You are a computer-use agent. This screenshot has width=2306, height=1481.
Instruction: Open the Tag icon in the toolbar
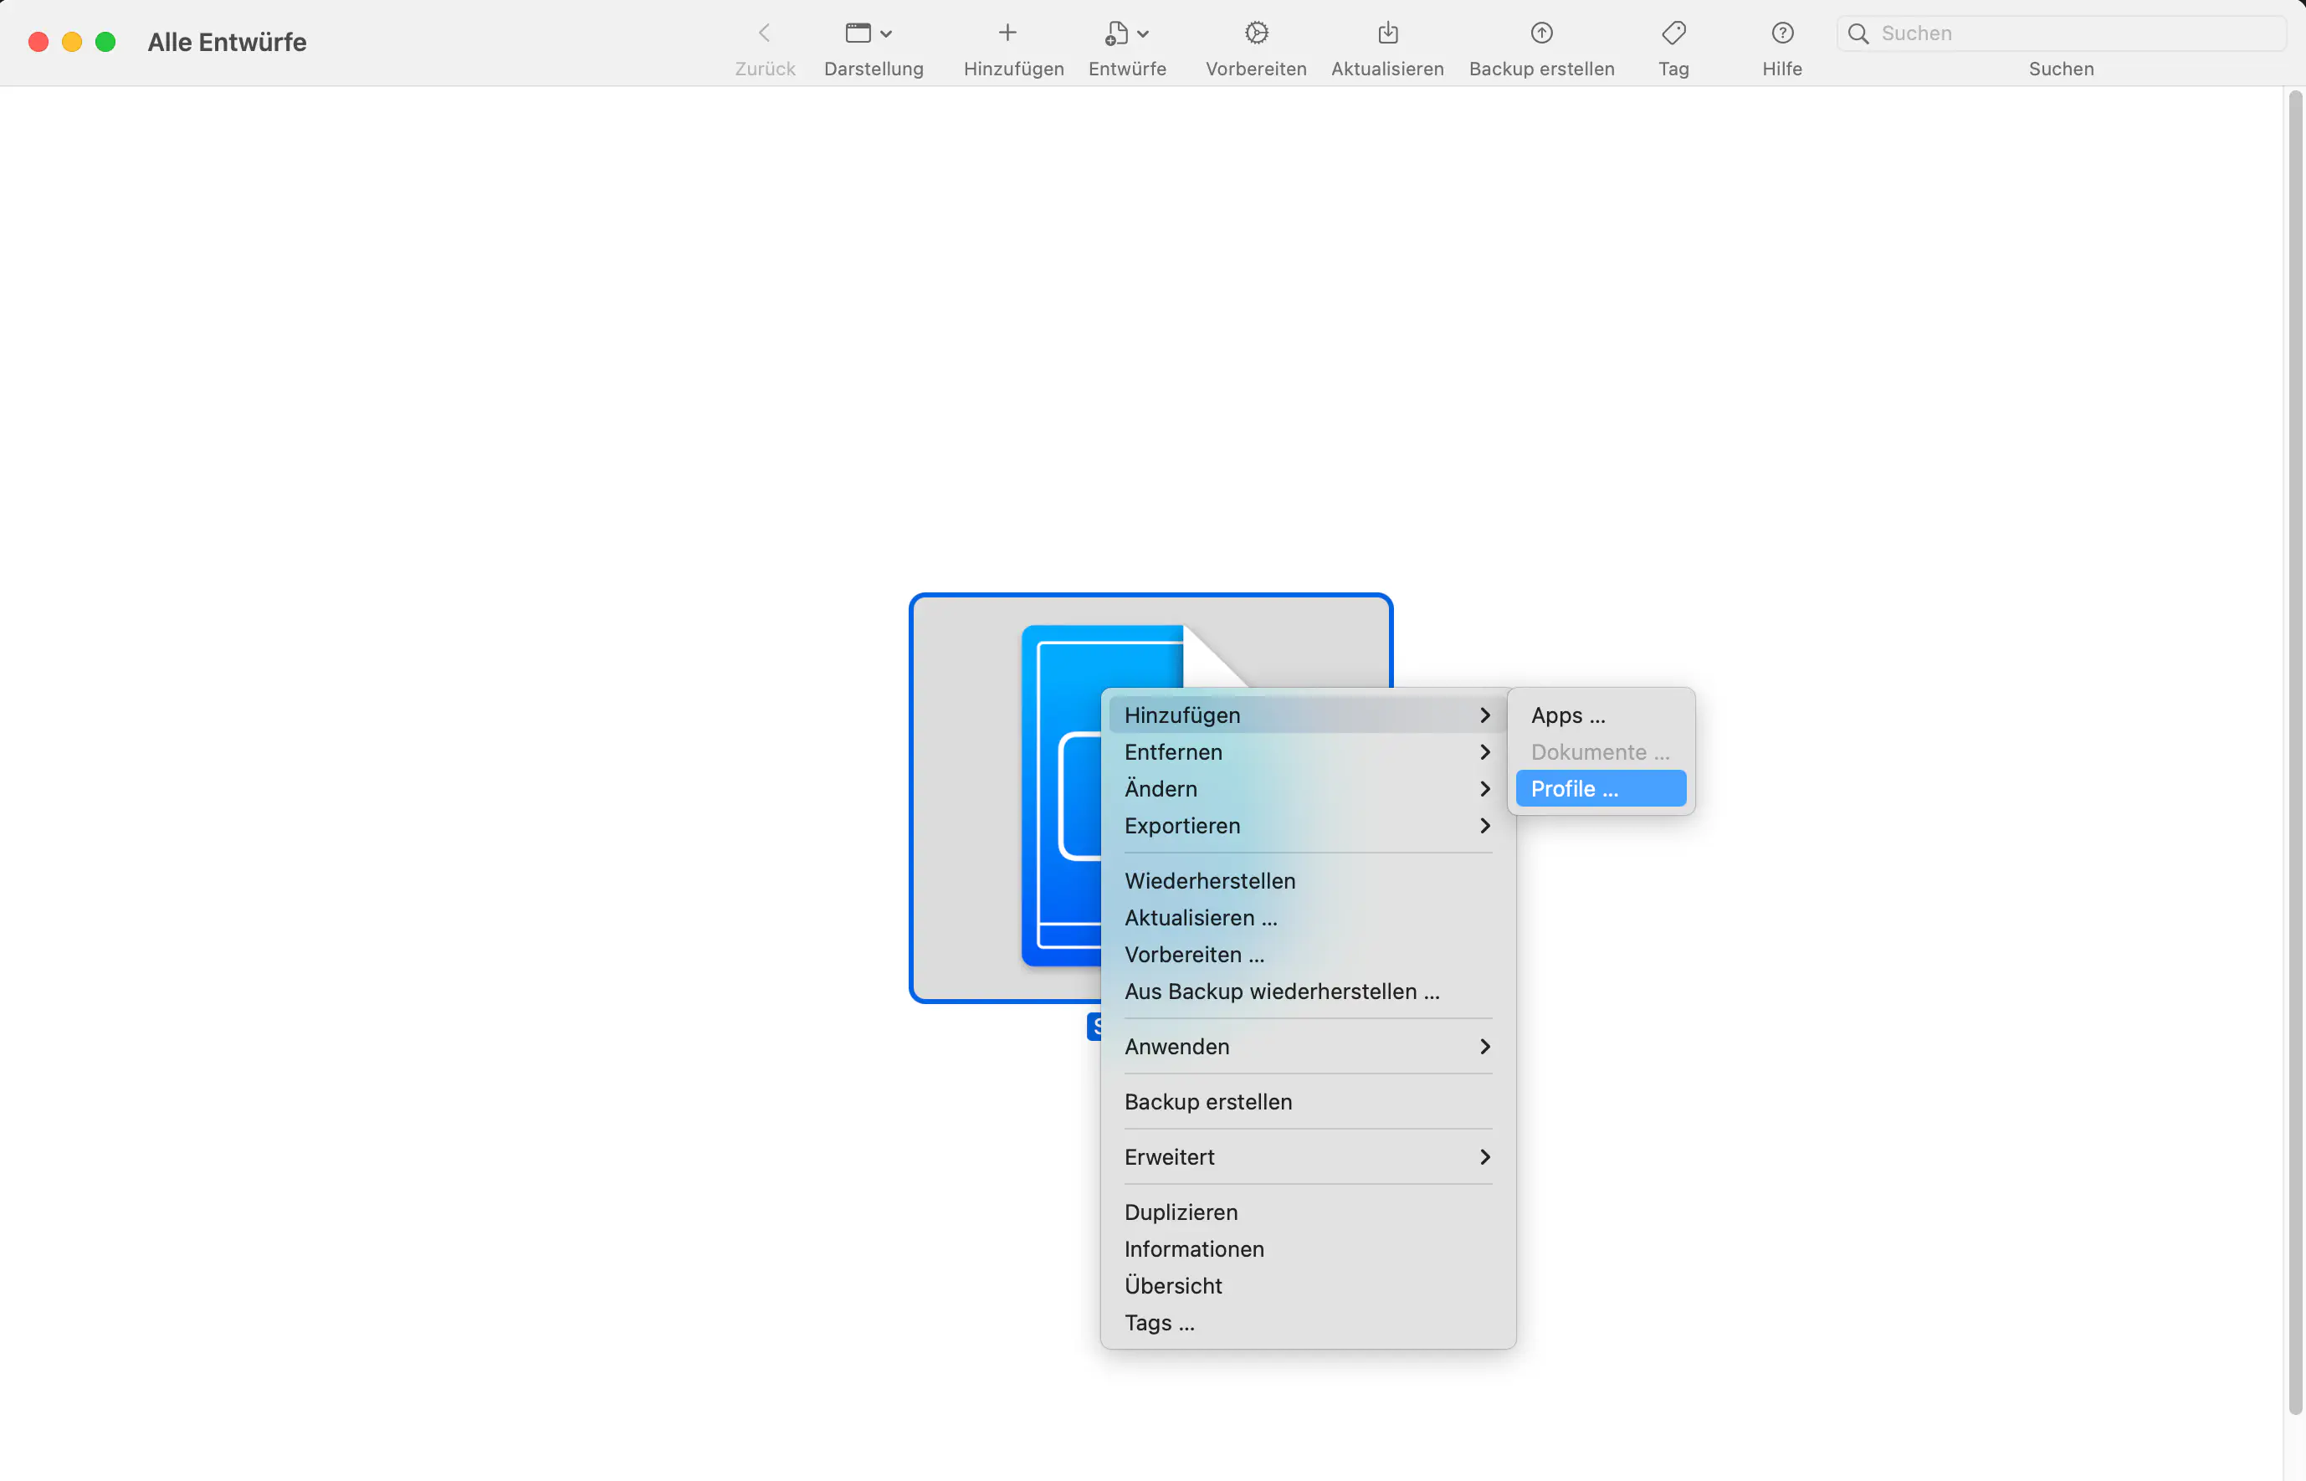tap(1673, 32)
